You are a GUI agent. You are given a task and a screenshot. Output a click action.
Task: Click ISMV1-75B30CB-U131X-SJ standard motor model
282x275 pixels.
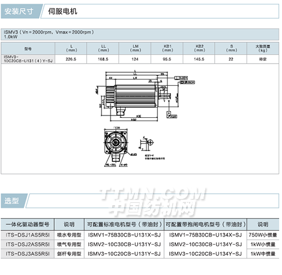(x=124, y=235)
